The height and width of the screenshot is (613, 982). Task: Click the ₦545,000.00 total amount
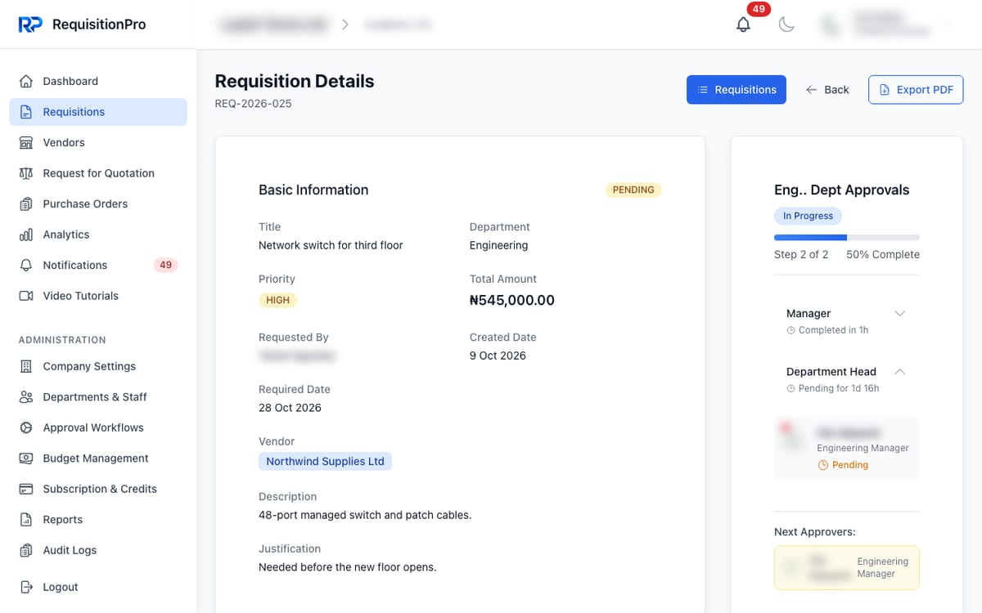pos(512,300)
